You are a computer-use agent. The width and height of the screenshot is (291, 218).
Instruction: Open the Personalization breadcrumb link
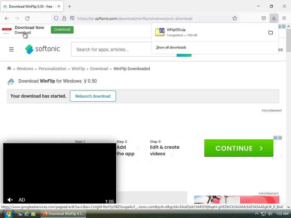(x=52, y=69)
